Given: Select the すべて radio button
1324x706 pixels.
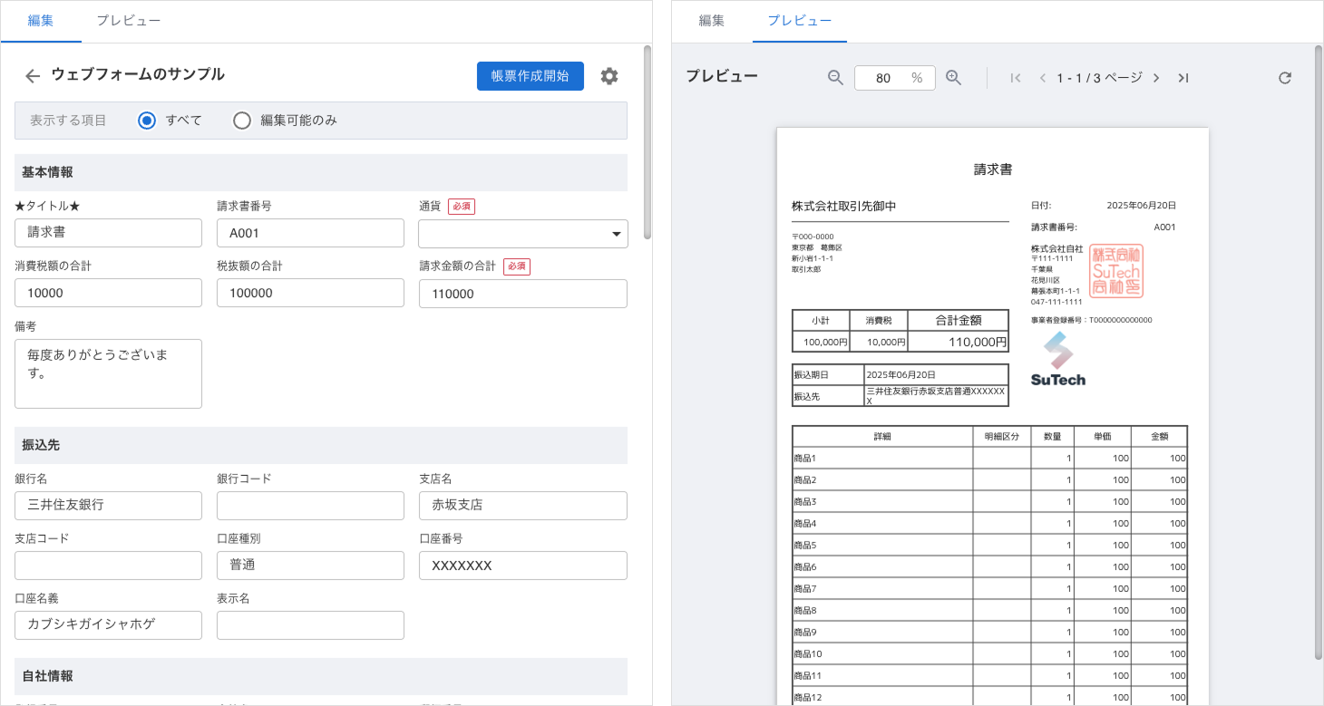Looking at the screenshot, I should 147,121.
